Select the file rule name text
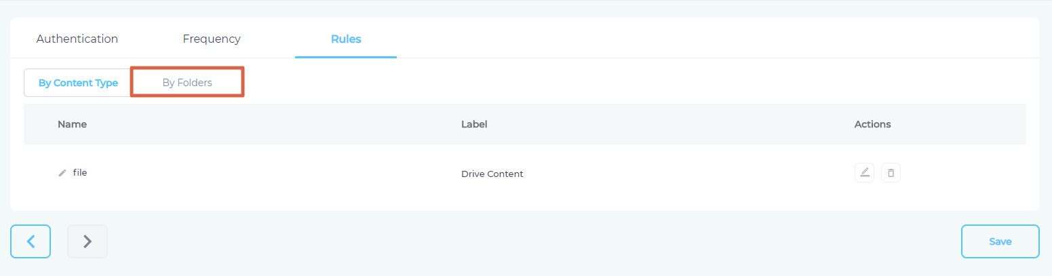1052x276 pixels. (80, 172)
